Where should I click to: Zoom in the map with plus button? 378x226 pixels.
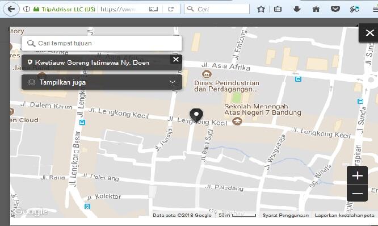pos(357,175)
